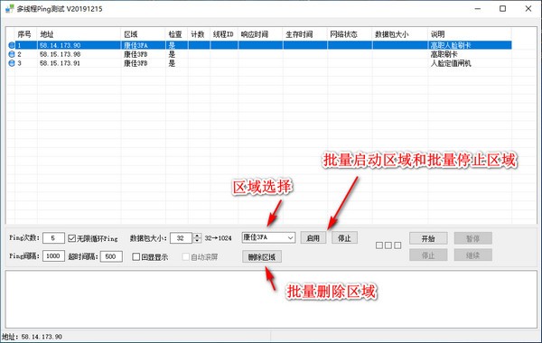Click the Ping次数 input field
542x343 pixels.
(x=53, y=238)
